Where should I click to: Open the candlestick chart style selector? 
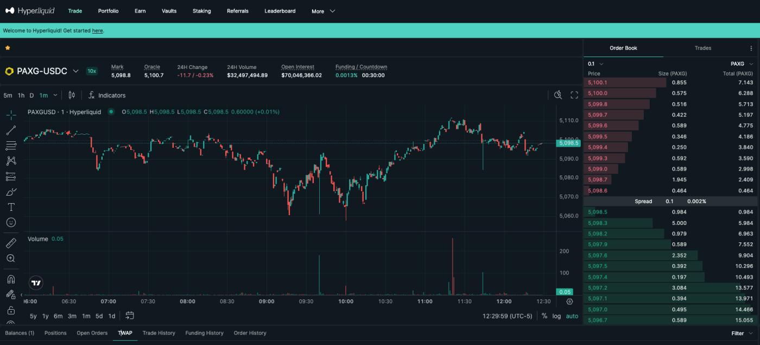click(72, 95)
